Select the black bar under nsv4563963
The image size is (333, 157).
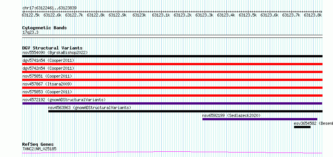point(186,111)
